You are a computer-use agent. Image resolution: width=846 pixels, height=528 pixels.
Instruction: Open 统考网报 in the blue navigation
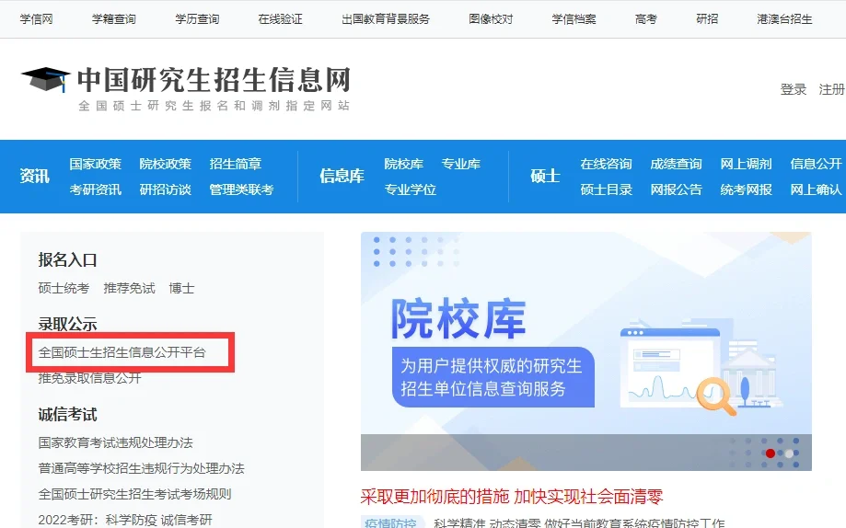[747, 189]
